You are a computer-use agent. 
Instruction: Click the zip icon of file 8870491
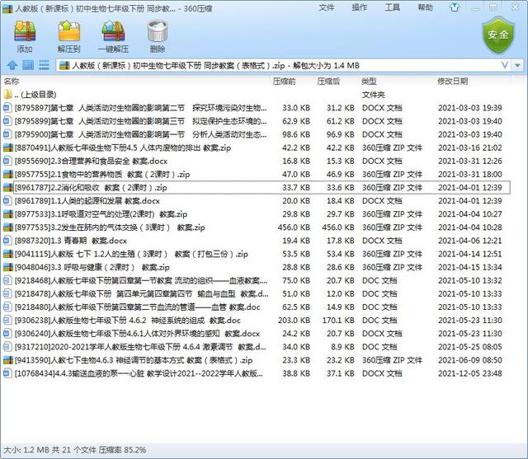7,148
